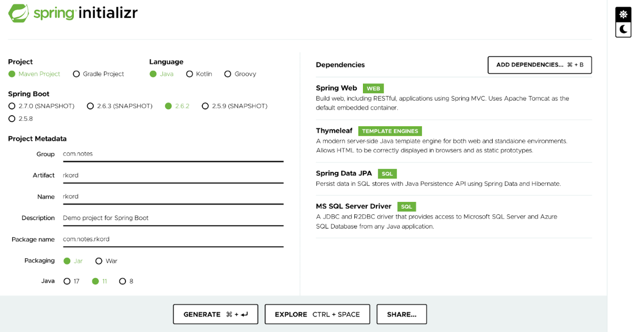
Task: Click the Spring Data JPA dependency title
Action: [344, 173]
